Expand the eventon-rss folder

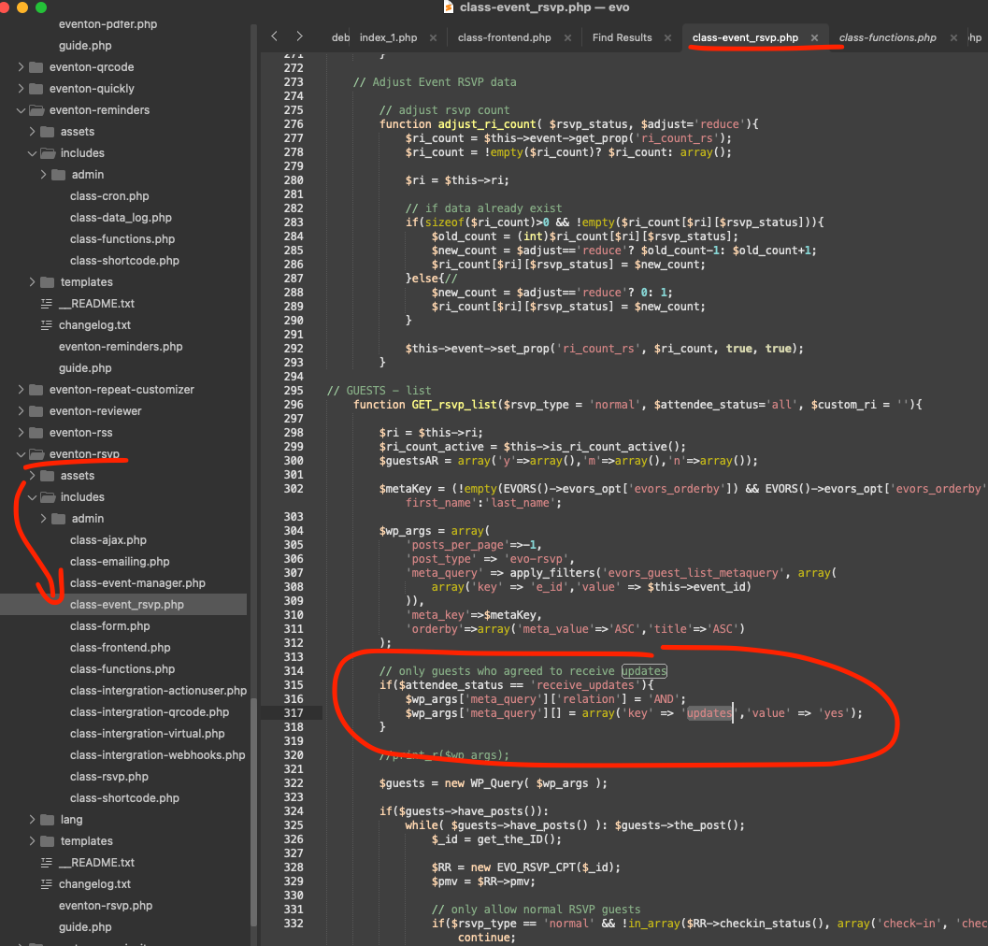pyautogui.click(x=21, y=433)
